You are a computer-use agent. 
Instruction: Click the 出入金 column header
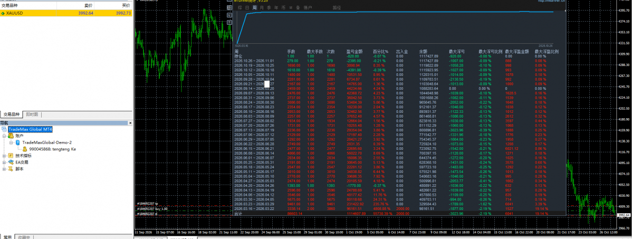(402, 52)
